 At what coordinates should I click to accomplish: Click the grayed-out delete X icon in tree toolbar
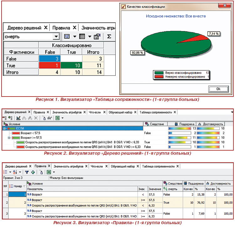pos(36,118)
